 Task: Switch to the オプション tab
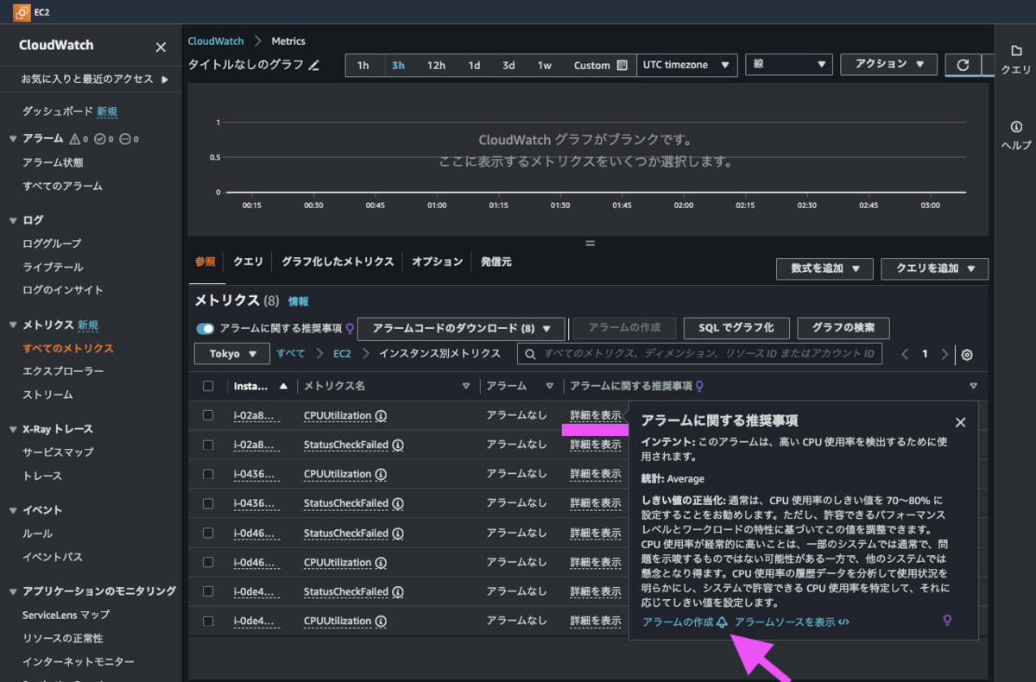point(437,262)
